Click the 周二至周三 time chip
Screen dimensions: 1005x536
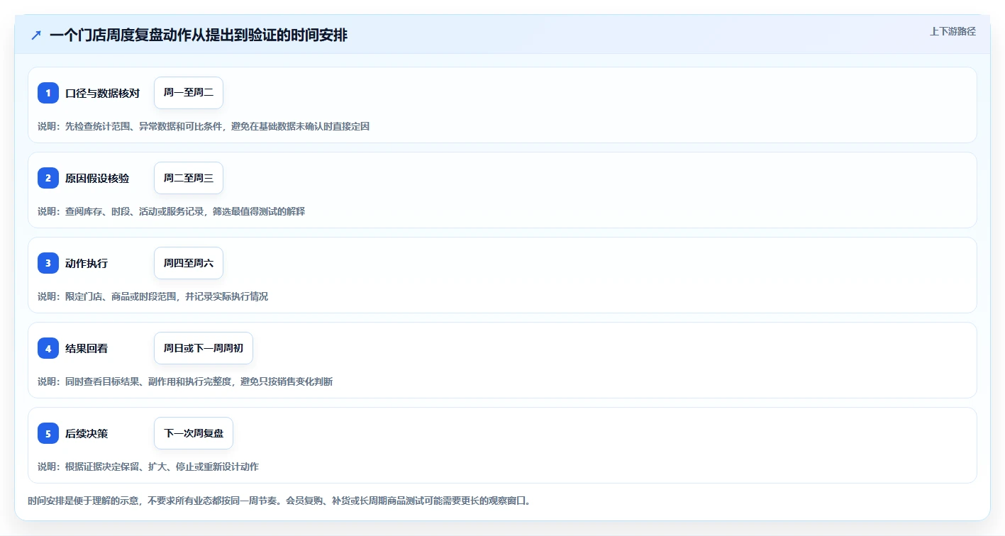(x=189, y=178)
